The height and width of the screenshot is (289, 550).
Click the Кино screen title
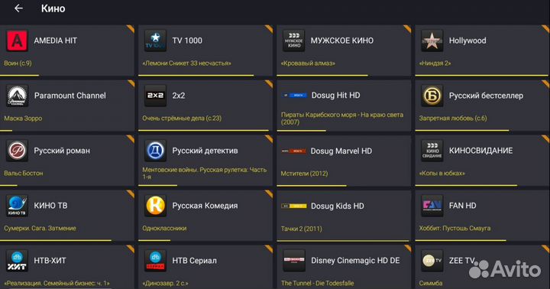coord(53,8)
